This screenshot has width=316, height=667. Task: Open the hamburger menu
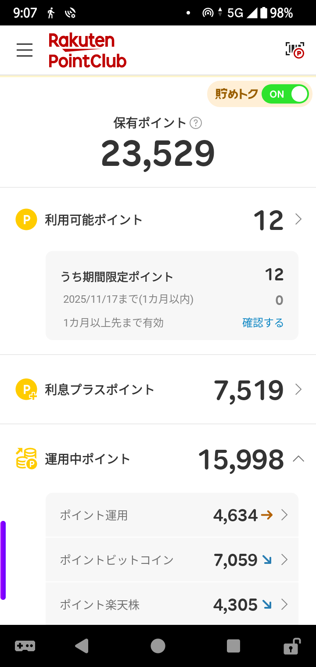[25, 50]
